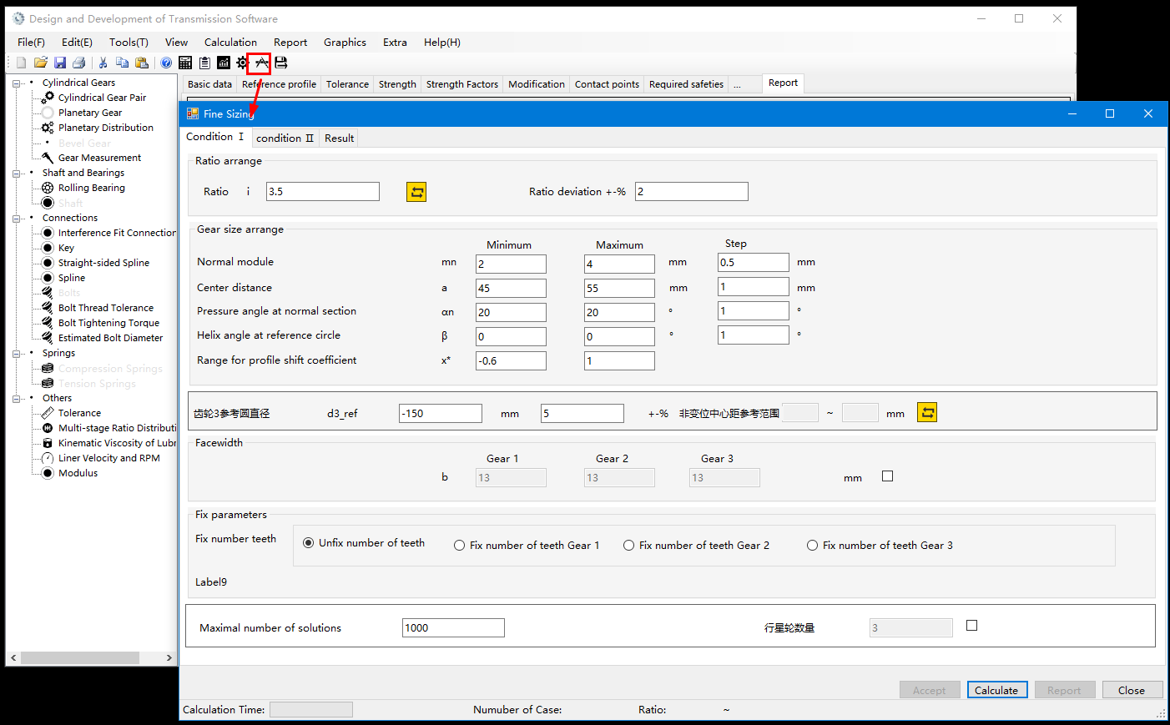Image resolution: width=1170 pixels, height=725 pixels.
Task: Open a file via folder icon
Action: [x=40, y=63]
